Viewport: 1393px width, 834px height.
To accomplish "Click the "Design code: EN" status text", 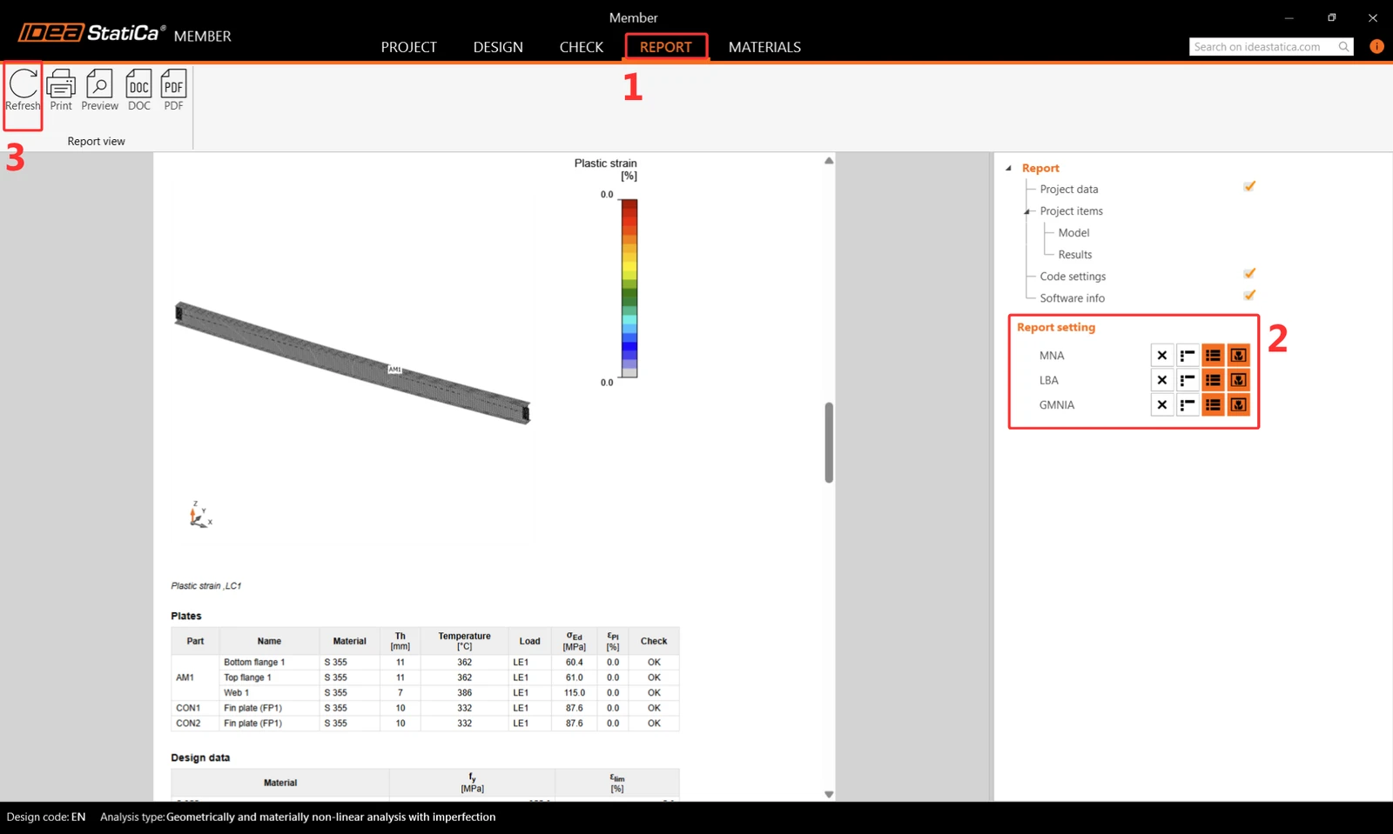I will [x=46, y=817].
